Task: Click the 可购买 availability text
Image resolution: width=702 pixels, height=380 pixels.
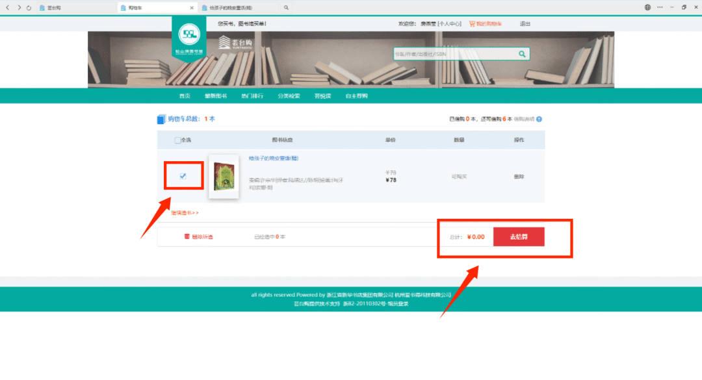Action: pyautogui.click(x=459, y=176)
